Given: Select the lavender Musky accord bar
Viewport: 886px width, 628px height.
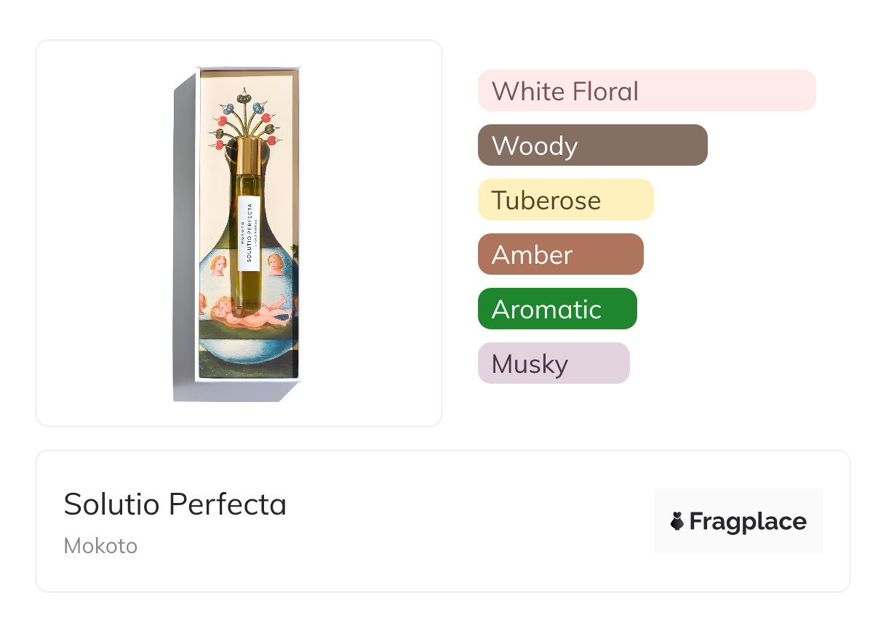Looking at the screenshot, I should [553, 363].
